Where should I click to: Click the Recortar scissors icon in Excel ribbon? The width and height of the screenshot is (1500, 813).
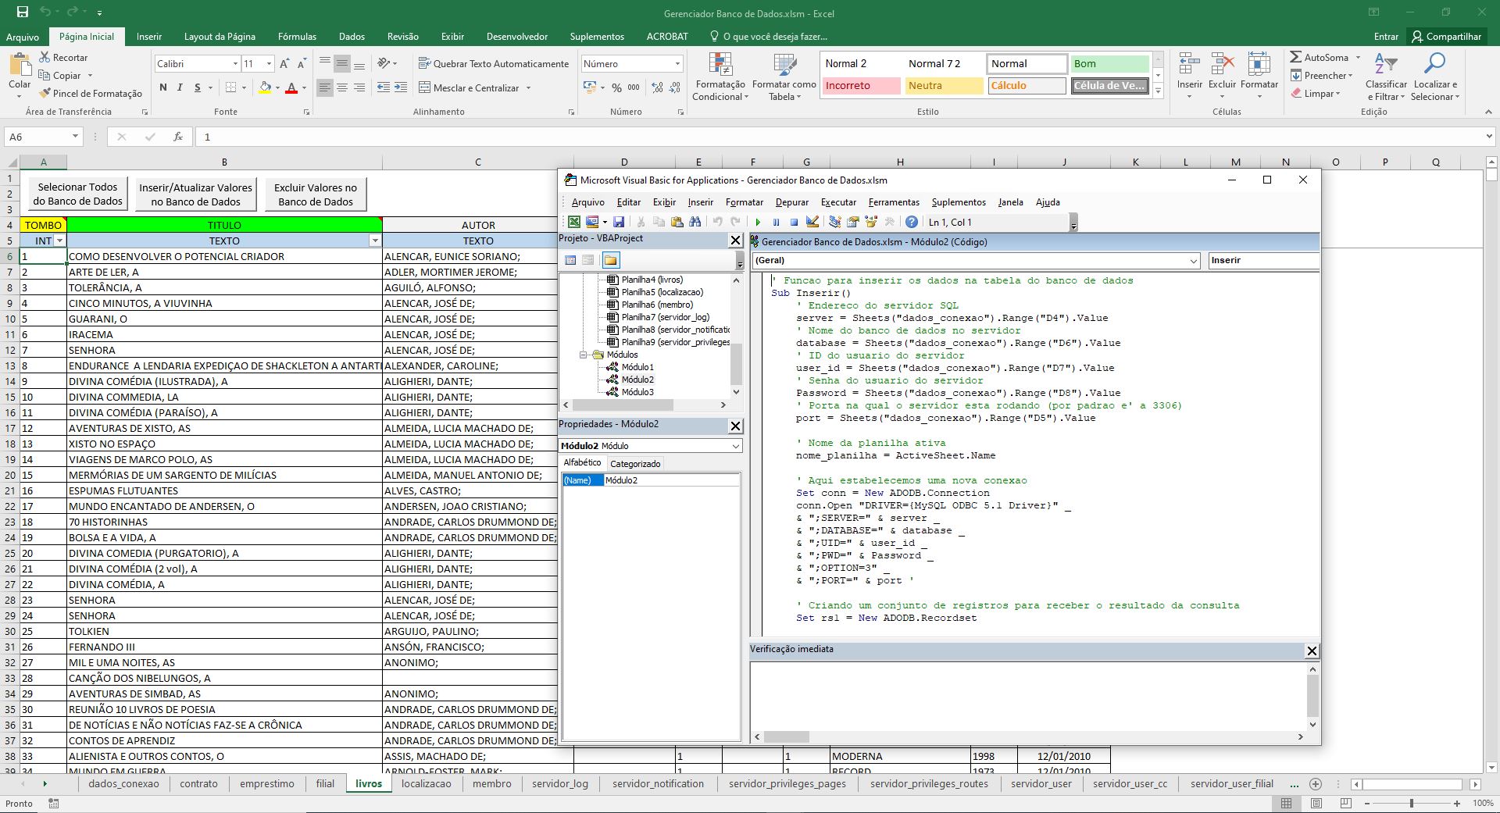tap(45, 58)
